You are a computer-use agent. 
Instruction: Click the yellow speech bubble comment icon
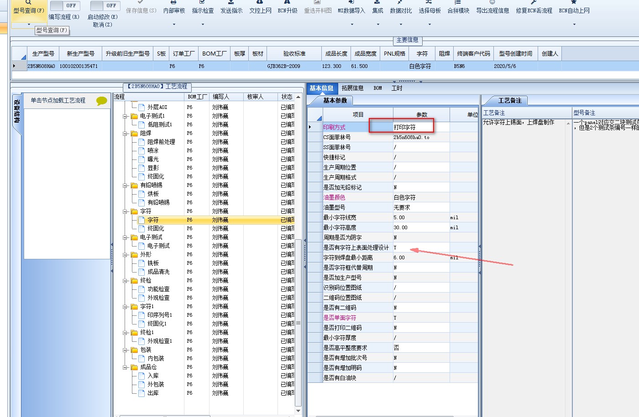102,101
